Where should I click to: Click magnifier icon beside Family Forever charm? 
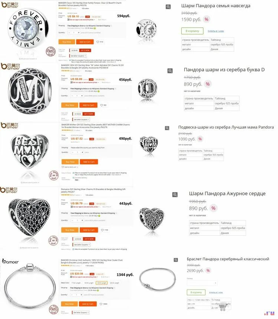pyautogui.click(x=168, y=7)
